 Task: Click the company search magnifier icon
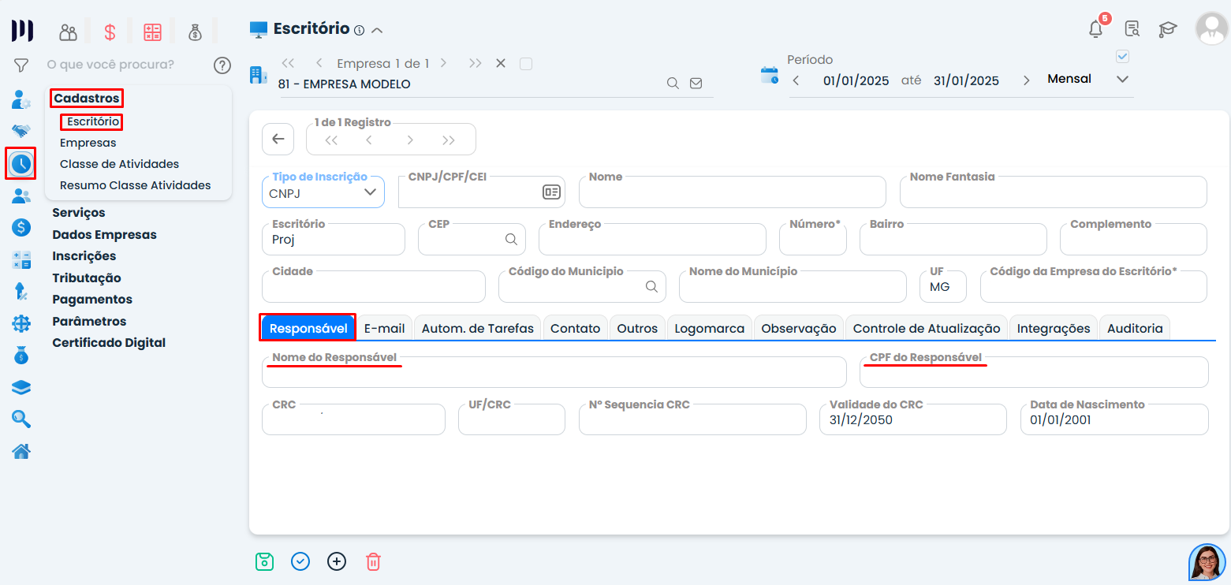pyautogui.click(x=673, y=84)
